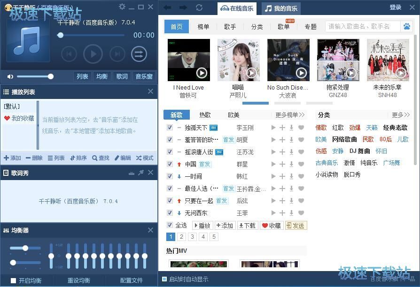Screen dimensions: 420x287
Task: Close the 均衡器 equalizer panel
Action: (150, 230)
